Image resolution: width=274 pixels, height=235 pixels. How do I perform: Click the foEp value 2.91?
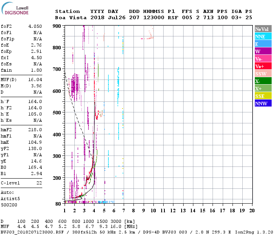36,51
